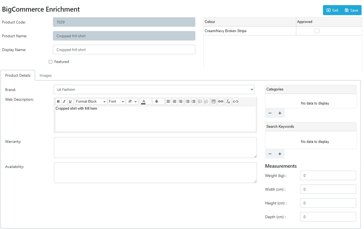The image size is (364, 229).
Task: Click the outdent icon in editor toolbar
Action: pyautogui.click(x=188, y=102)
